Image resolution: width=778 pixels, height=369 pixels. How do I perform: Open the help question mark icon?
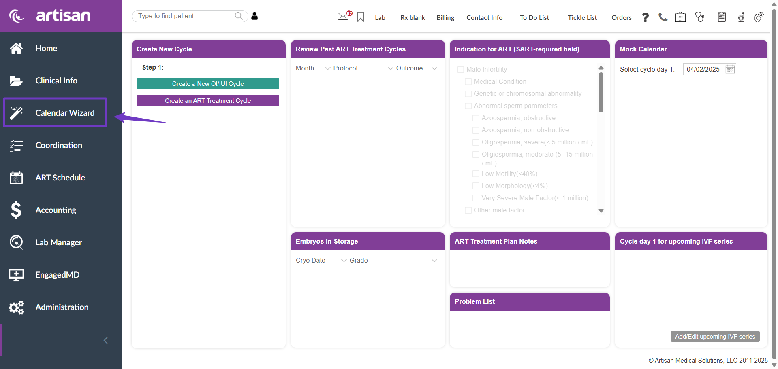(645, 17)
